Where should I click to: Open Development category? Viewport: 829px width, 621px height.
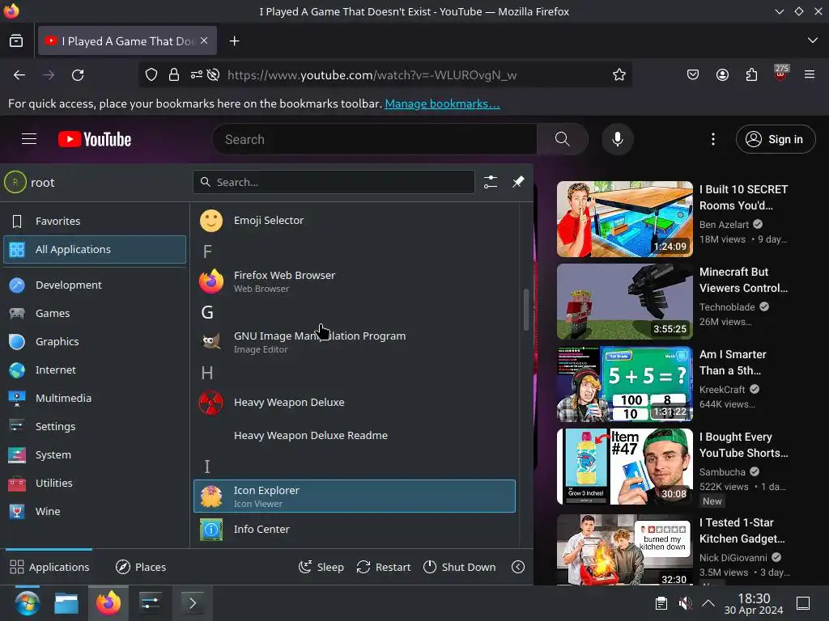95,285
